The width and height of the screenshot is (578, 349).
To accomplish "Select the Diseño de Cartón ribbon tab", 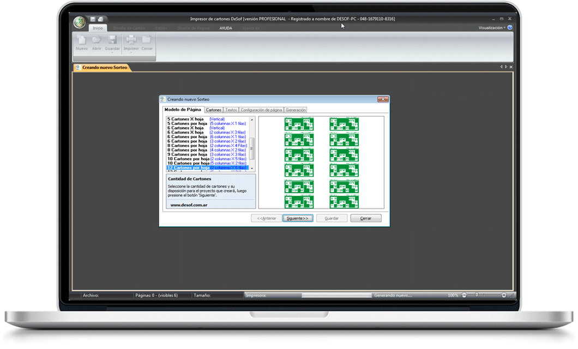I will [x=129, y=28].
